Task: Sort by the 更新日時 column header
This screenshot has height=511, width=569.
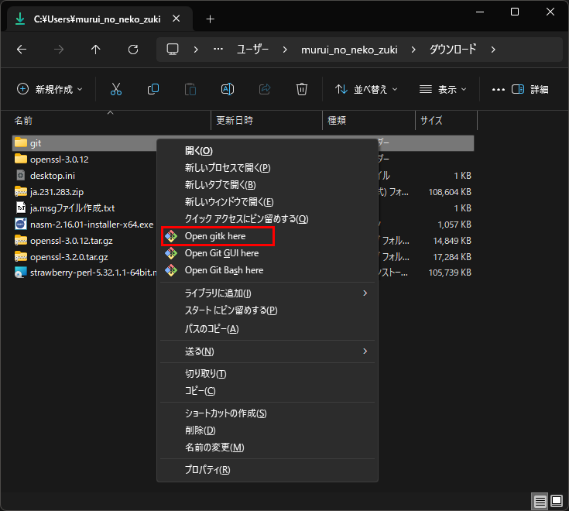Action: [x=266, y=121]
